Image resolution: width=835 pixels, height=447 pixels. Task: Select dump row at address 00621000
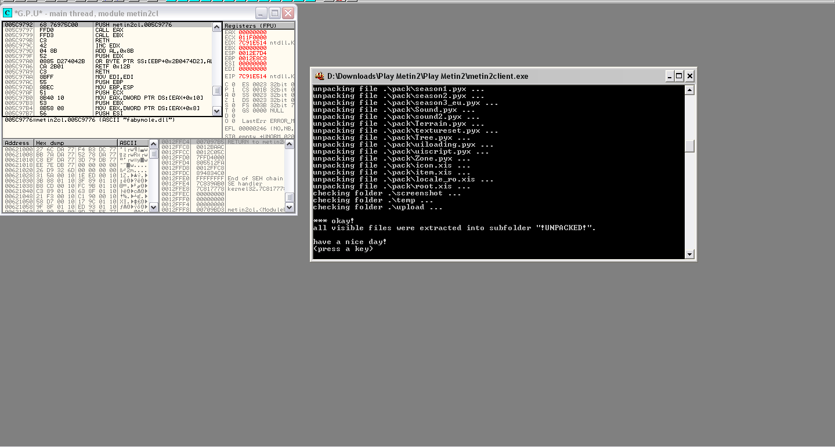click(75, 149)
